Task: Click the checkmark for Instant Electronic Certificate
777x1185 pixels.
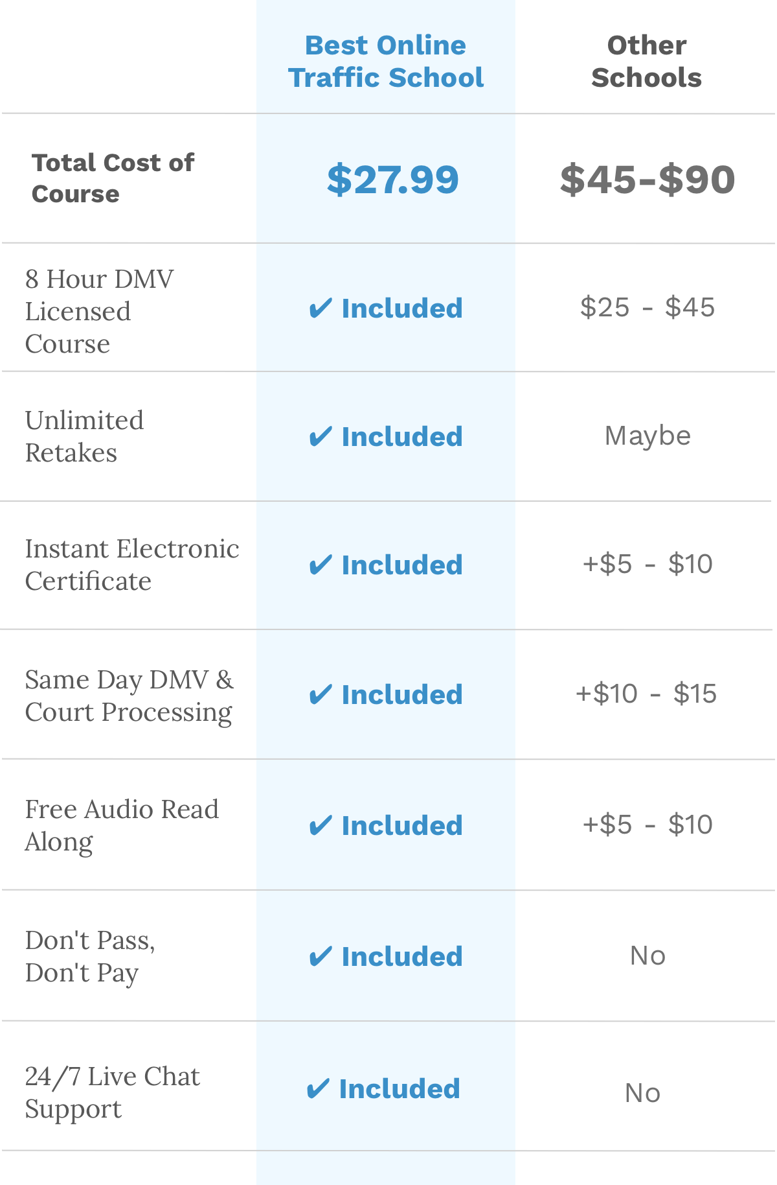Action: pyautogui.click(x=321, y=565)
